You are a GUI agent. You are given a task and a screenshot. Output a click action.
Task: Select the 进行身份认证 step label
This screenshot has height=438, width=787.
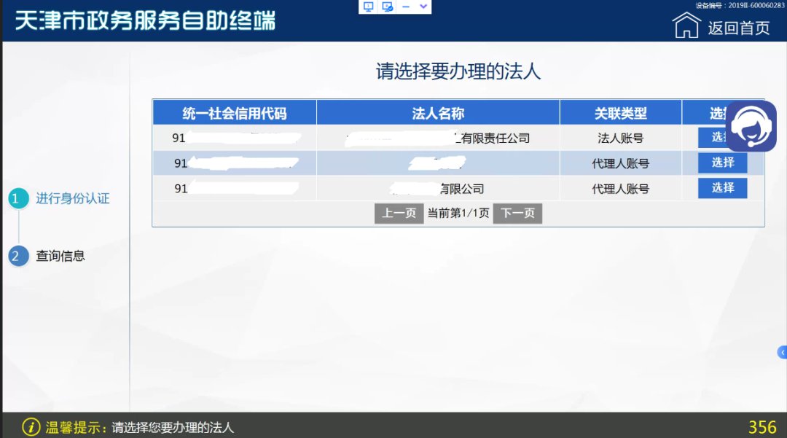pos(73,199)
